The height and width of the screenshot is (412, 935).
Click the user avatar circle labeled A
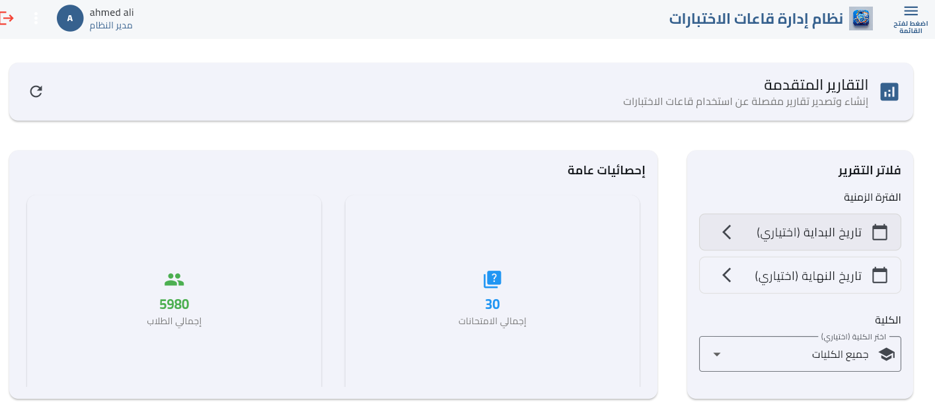tap(70, 18)
